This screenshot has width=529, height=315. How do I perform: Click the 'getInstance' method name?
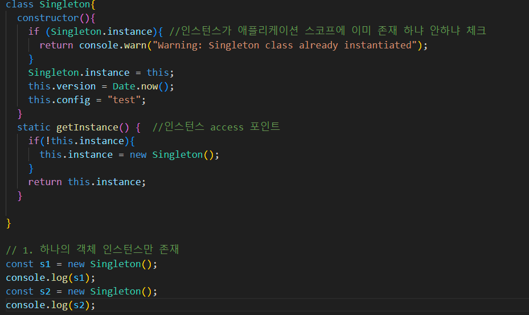pyautogui.click(x=87, y=127)
